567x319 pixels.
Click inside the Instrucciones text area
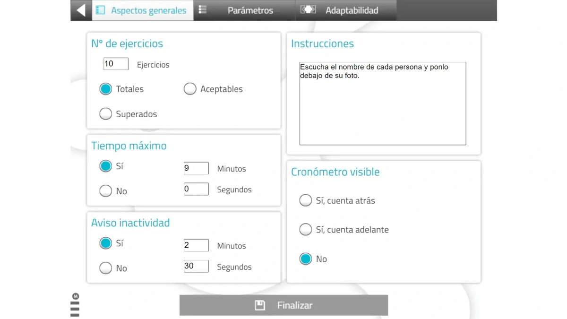(x=382, y=104)
